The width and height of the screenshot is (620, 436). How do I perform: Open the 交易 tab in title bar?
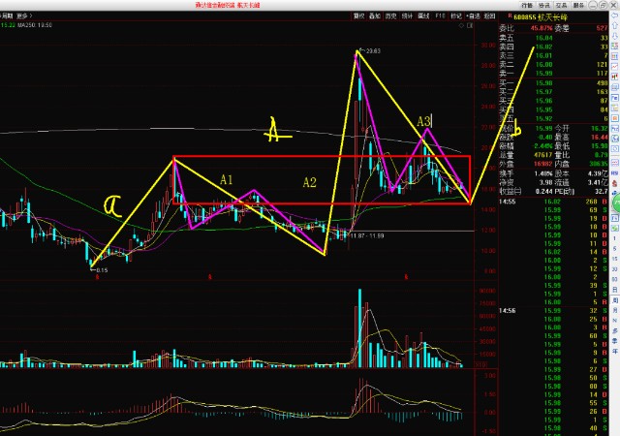(562, 5)
